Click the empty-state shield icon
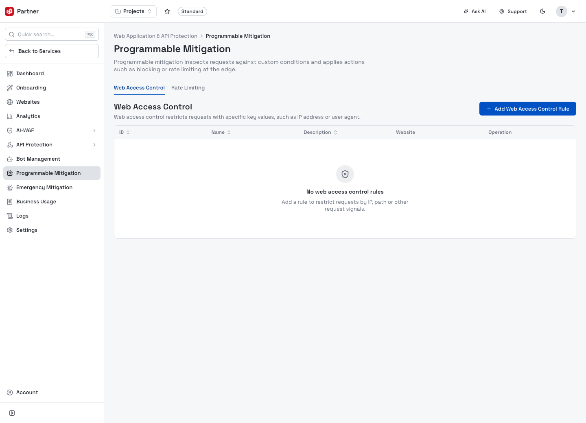This screenshot has width=586, height=423. point(345,174)
